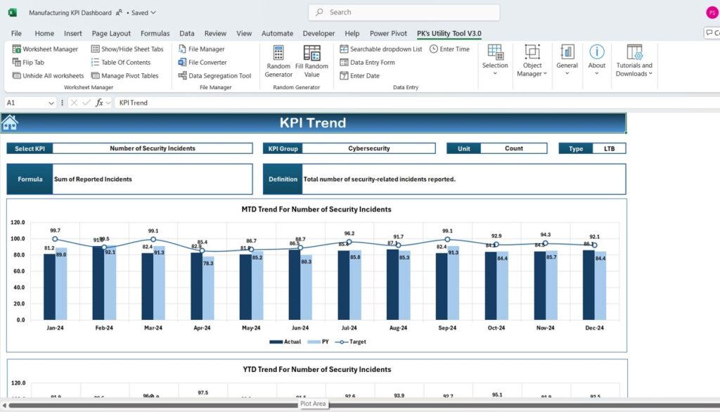Click the Random Generator icon

278,62
